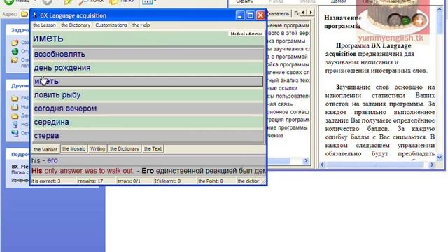Switch to the Mosaic tab

point(73,149)
